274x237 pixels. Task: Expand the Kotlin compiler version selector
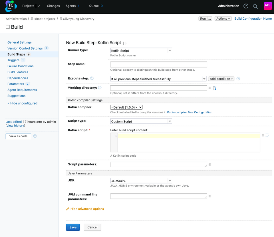126,107
